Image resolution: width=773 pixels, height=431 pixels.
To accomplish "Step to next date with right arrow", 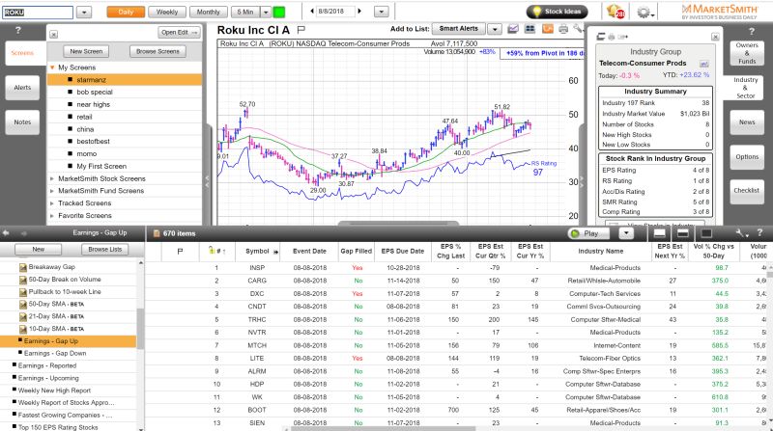I will pos(359,11).
